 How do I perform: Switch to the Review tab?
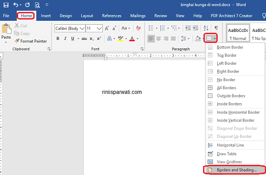click(160, 16)
